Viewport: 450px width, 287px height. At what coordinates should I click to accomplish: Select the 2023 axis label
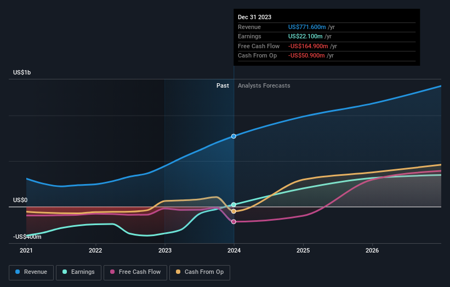[x=165, y=250]
